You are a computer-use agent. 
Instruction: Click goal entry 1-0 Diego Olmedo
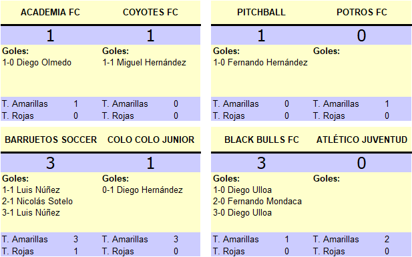[x=37, y=63]
